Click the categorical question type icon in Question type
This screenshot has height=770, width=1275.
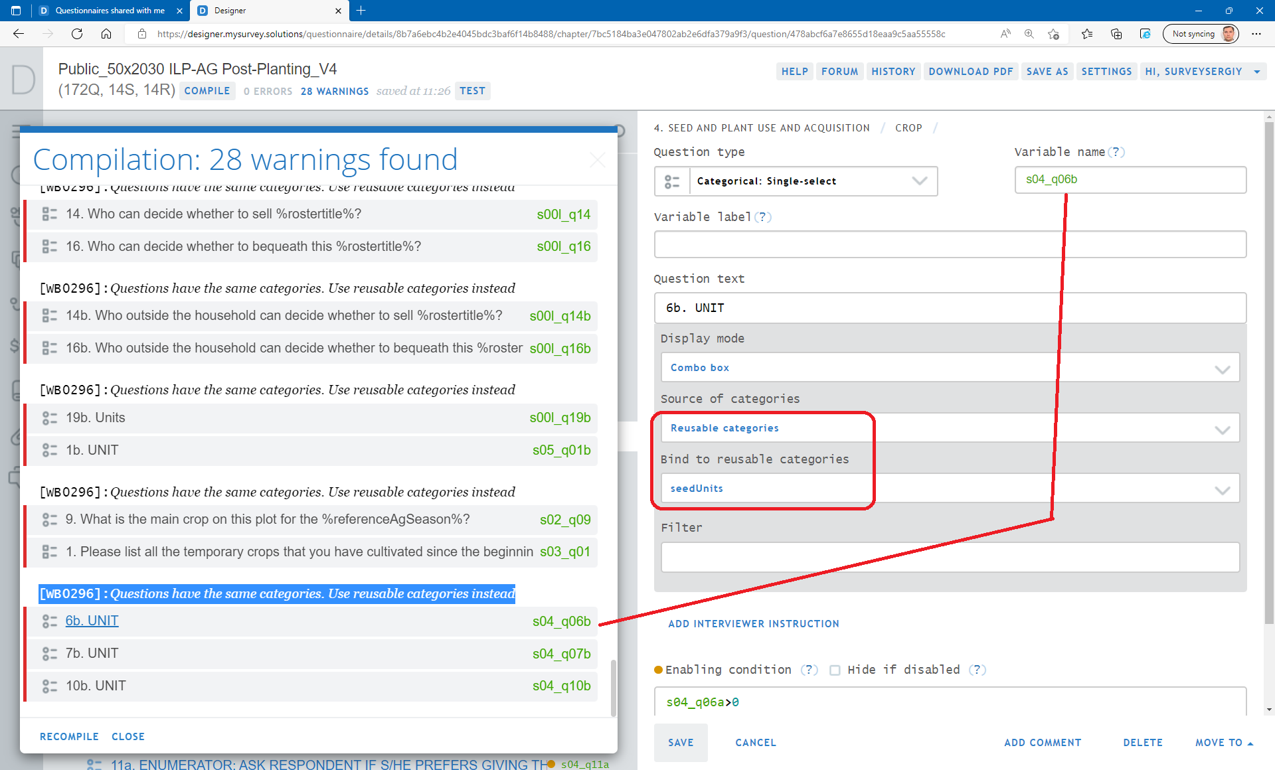pyautogui.click(x=672, y=181)
